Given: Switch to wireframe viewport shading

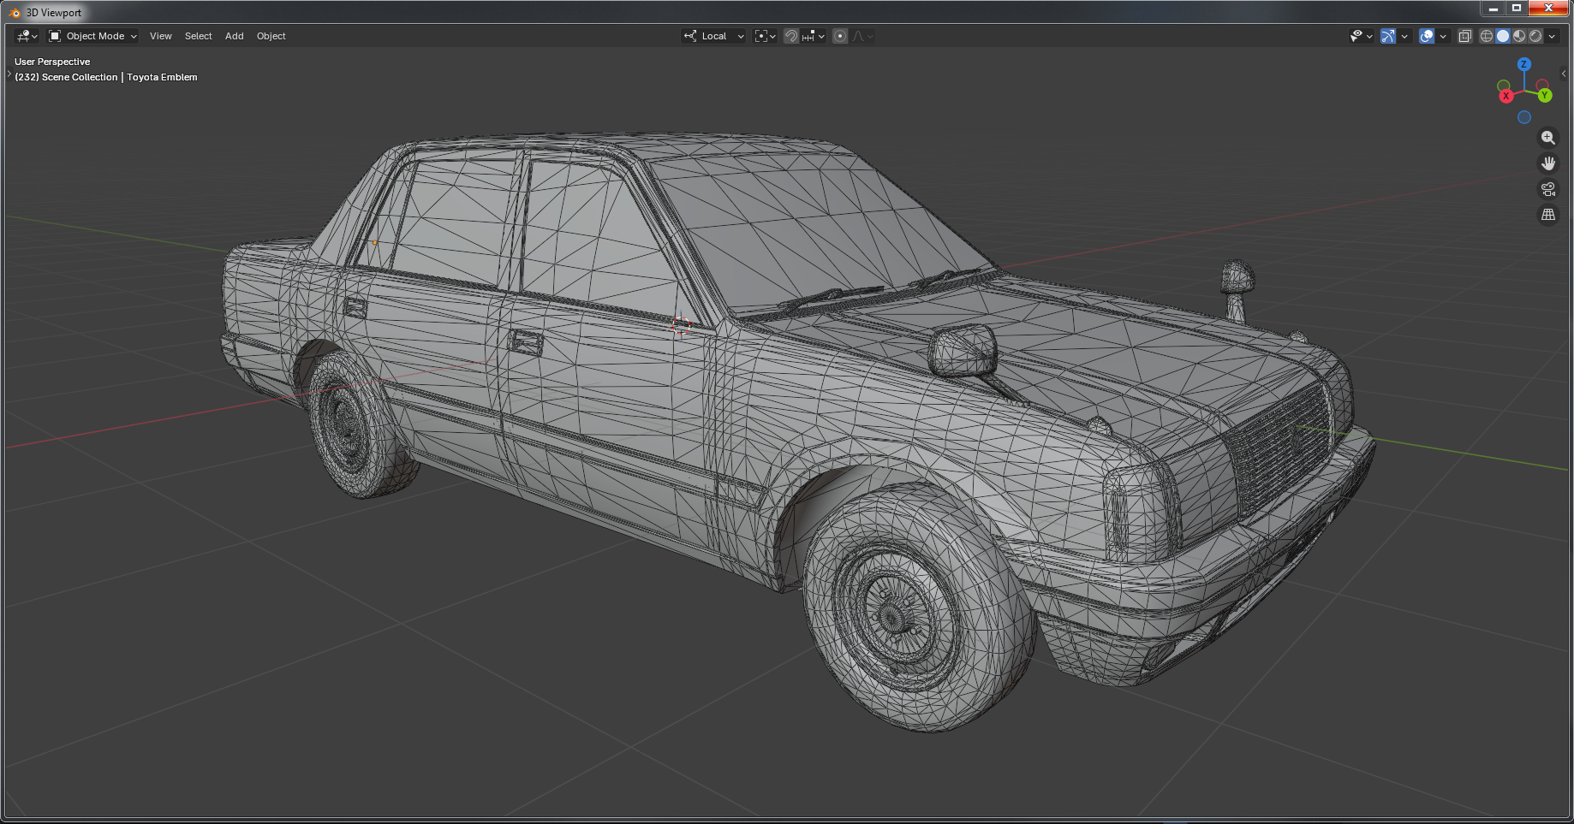Looking at the screenshot, I should point(1487,36).
